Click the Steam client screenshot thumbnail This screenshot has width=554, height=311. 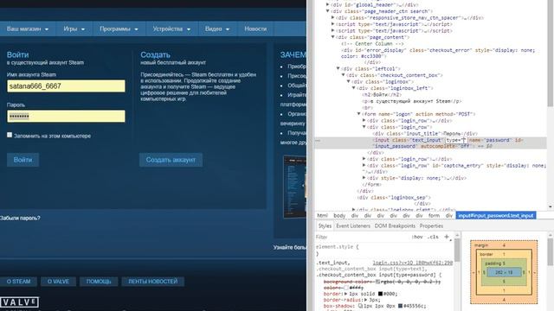pos(294,187)
